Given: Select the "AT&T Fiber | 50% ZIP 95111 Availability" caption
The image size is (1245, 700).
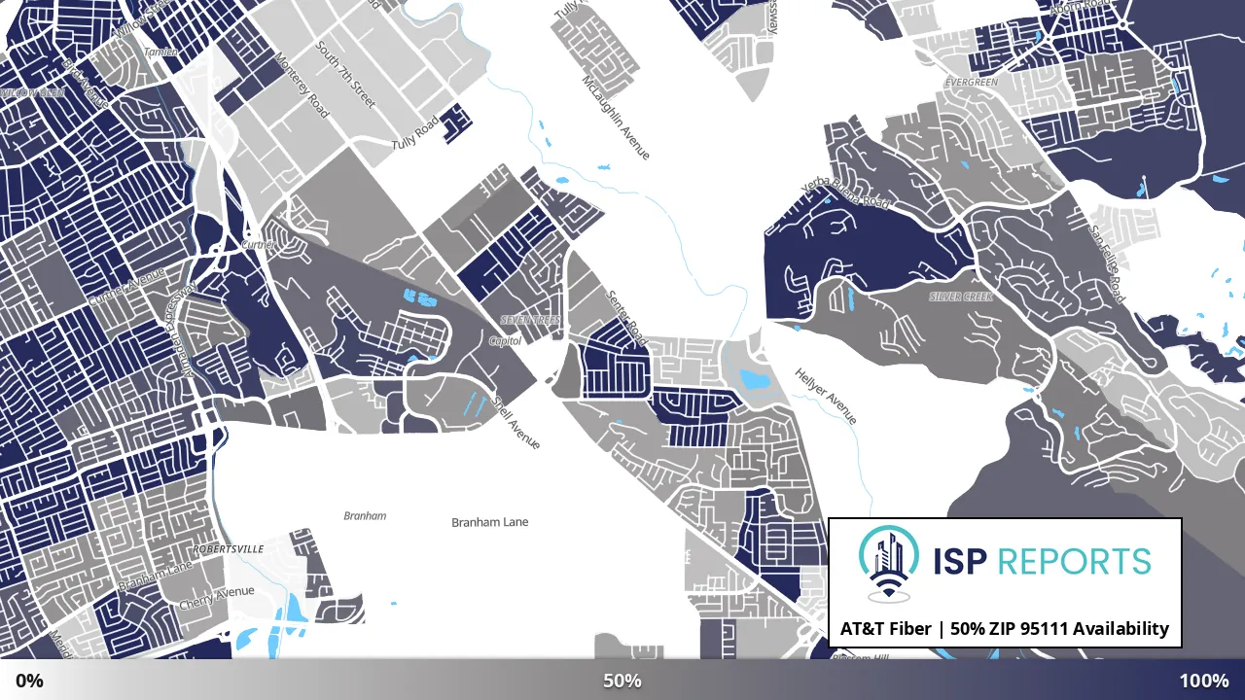Looking at the screenshot, I should (x=1005, y=629).
